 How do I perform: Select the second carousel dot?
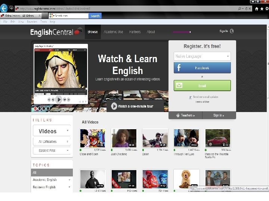click(40, 108)
